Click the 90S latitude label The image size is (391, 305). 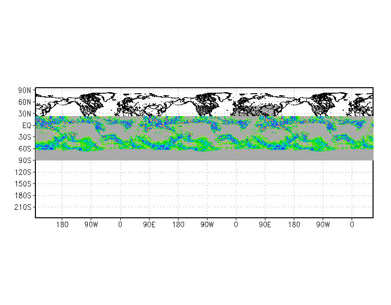click(x=24, y=160)
